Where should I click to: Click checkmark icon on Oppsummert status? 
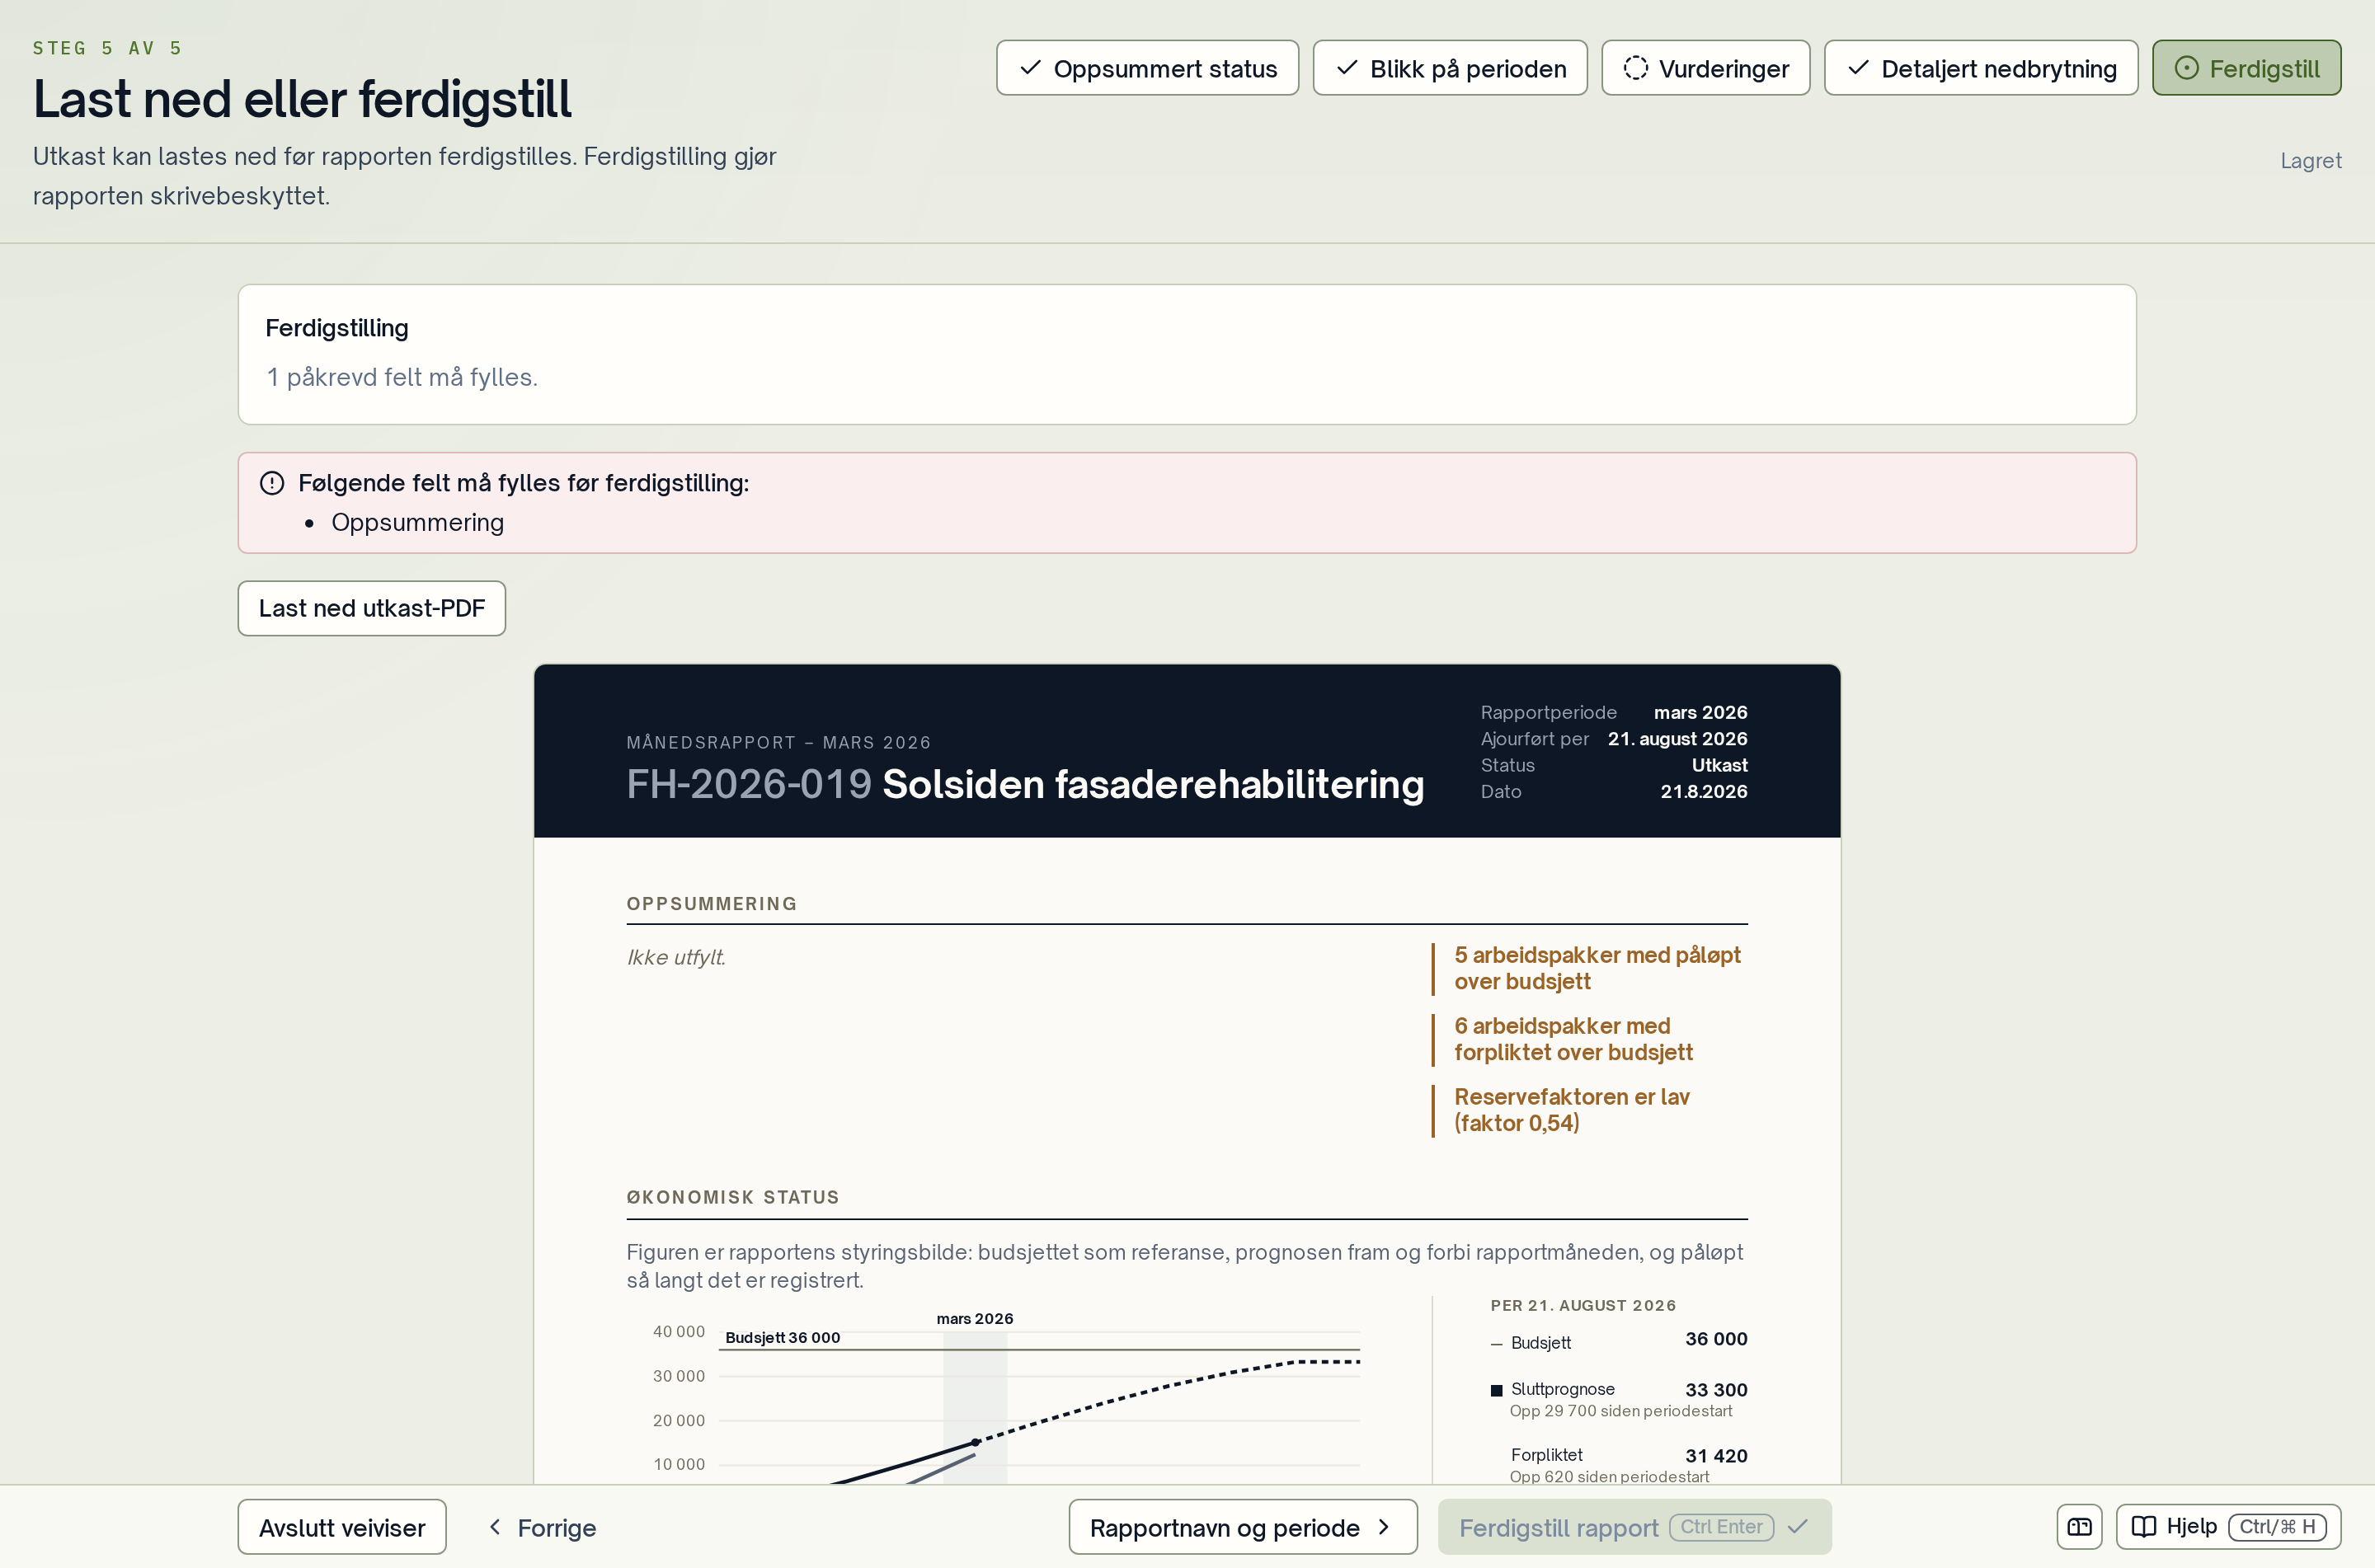[x=1030, y=68]
